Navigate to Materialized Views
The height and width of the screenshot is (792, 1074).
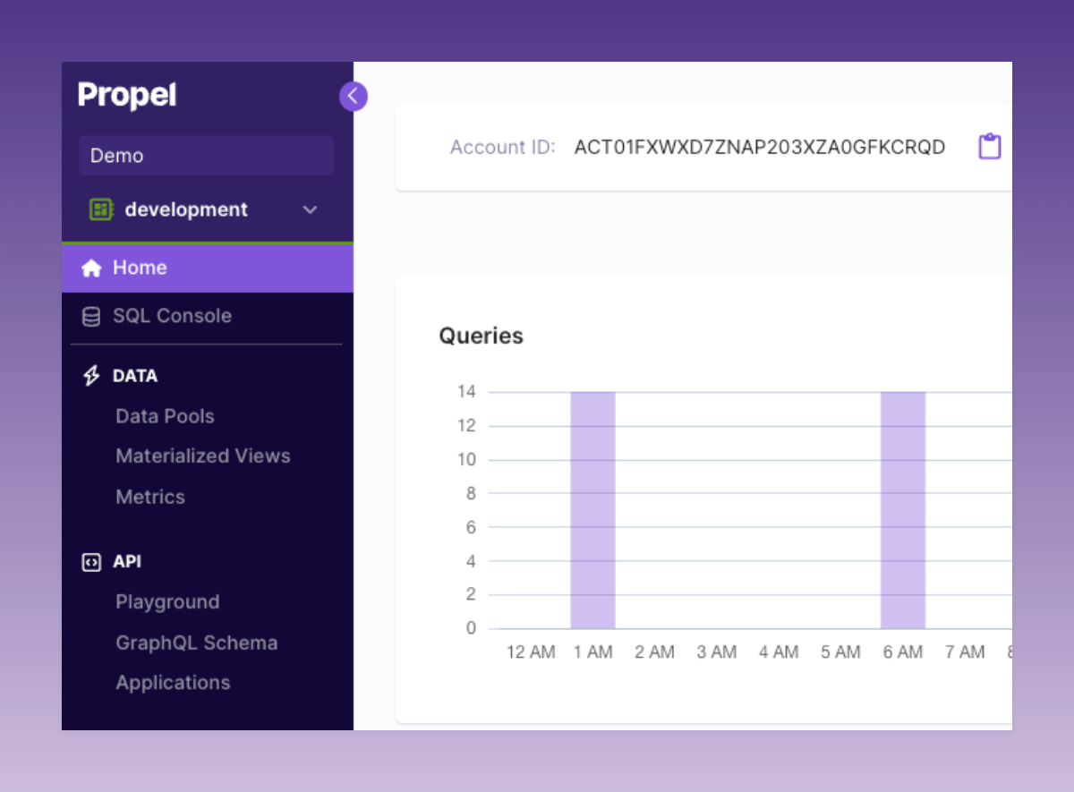(x=203, y=456)
